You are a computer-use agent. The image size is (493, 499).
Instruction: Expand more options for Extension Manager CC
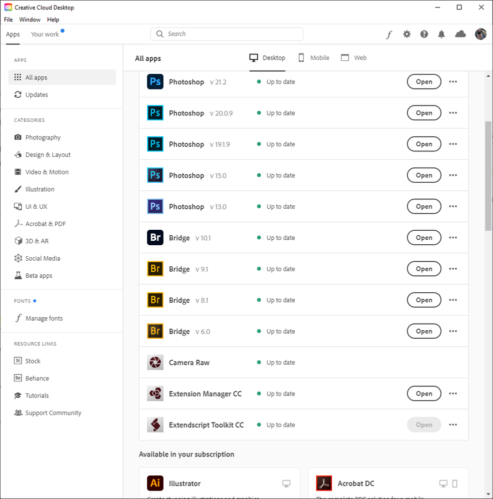[453, 394]
